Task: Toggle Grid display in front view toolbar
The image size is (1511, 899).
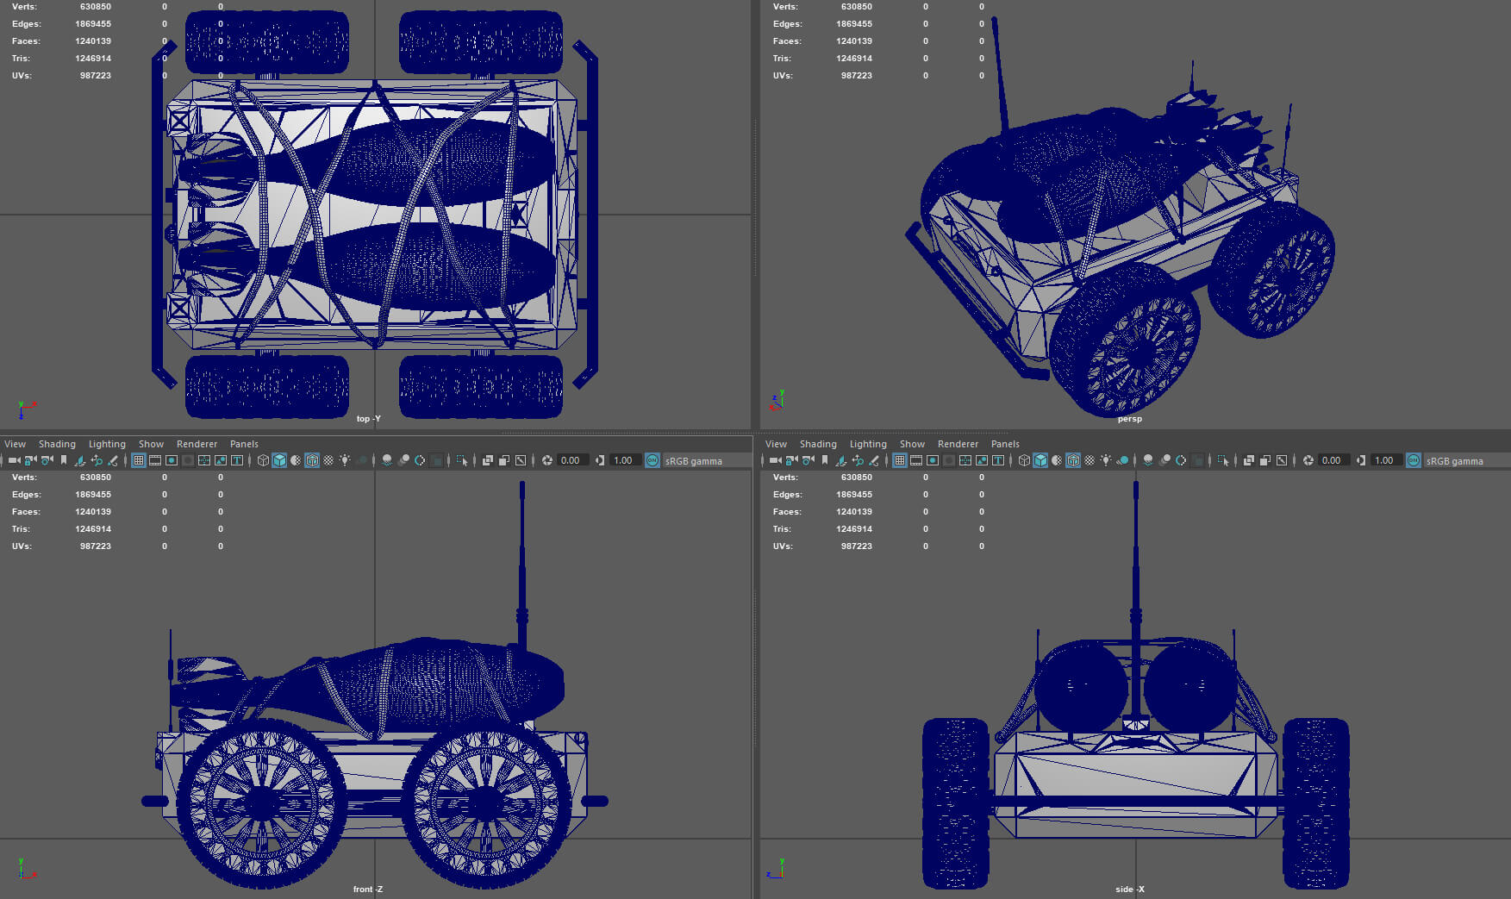Action: pos(138,460)
